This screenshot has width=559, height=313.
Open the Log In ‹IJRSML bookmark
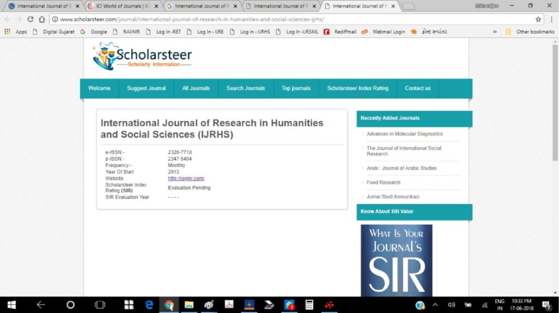pos(297,32)
